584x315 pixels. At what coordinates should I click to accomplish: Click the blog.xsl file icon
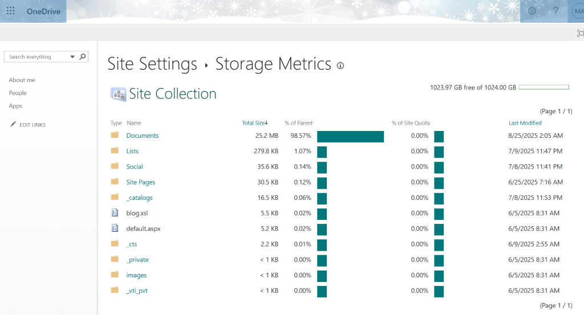(115, 213)
